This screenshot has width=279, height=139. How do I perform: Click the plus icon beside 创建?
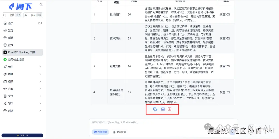5,38
